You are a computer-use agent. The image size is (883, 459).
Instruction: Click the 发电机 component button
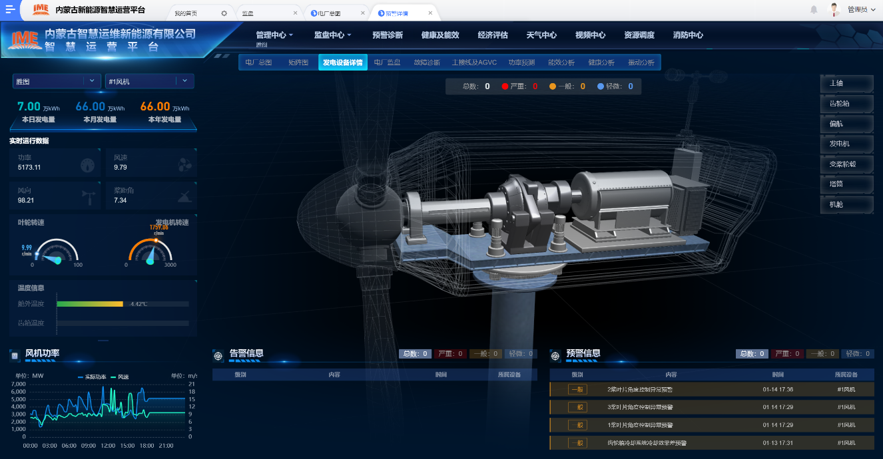[846, 144]
